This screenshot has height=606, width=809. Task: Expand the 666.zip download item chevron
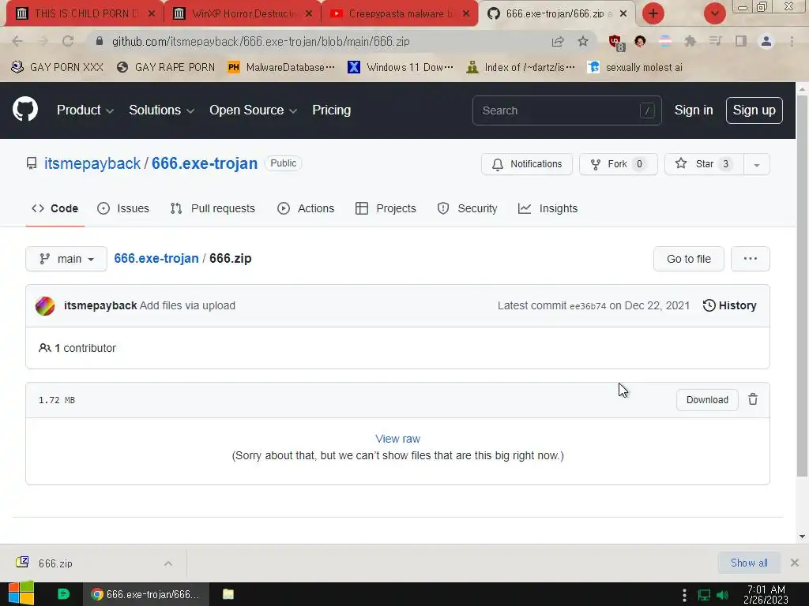[168, 563]
